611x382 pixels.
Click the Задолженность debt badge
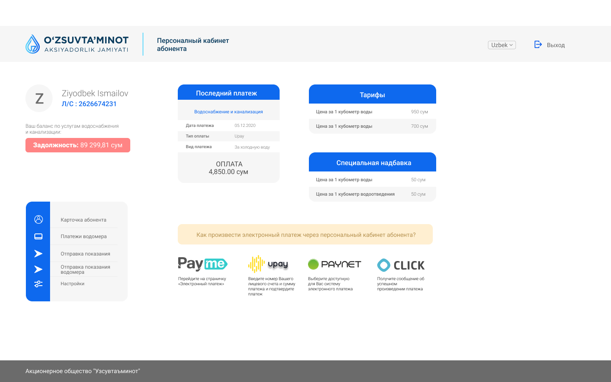pyautogui.click(x=78, y=145)
